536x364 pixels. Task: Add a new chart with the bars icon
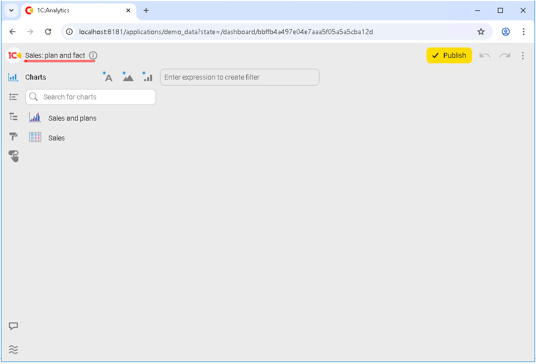(147, 77)
